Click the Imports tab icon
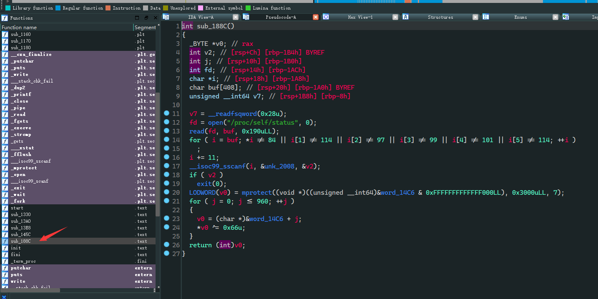Screen dimensions: 598x299 pyautogui.click(x=565, y=17)
